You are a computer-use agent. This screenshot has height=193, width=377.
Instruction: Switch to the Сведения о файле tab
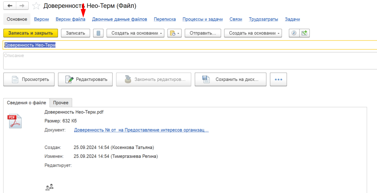(26, 102)
